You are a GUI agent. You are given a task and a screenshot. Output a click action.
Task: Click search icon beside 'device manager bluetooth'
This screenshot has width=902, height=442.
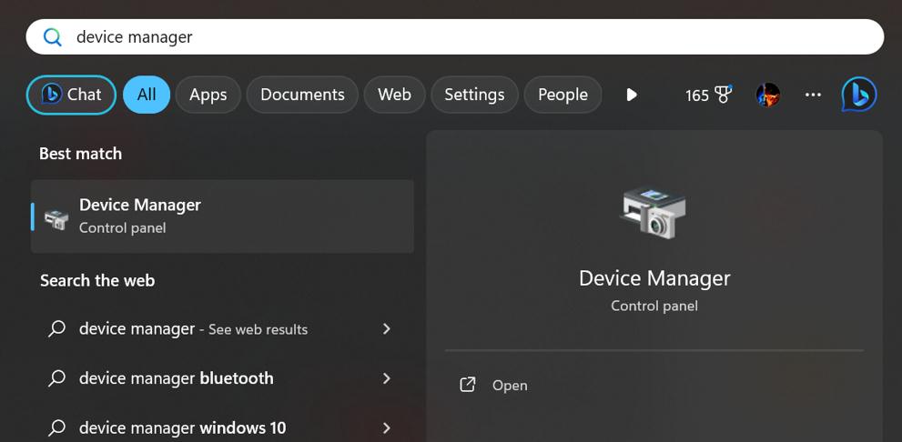coord(56,378)
